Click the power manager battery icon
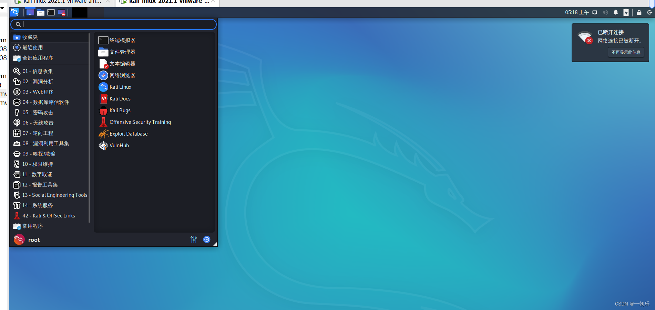Viewport: 655px width, 310px height. [x=626, y=12]
